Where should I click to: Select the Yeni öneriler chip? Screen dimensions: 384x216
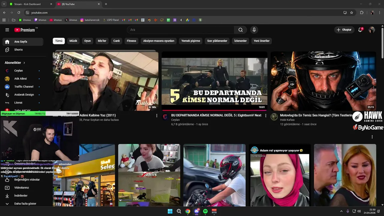click(262, 41)
